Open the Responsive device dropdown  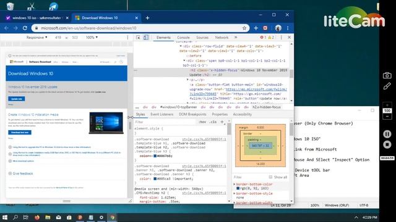tap(37, 38)
